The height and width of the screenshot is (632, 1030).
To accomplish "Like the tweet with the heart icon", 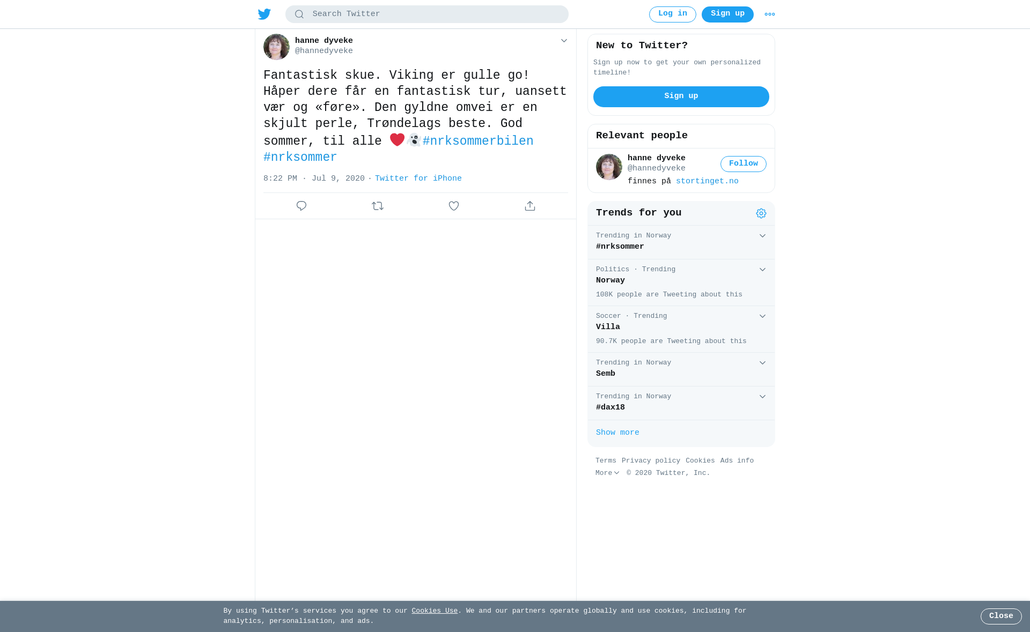I will 454,206.
